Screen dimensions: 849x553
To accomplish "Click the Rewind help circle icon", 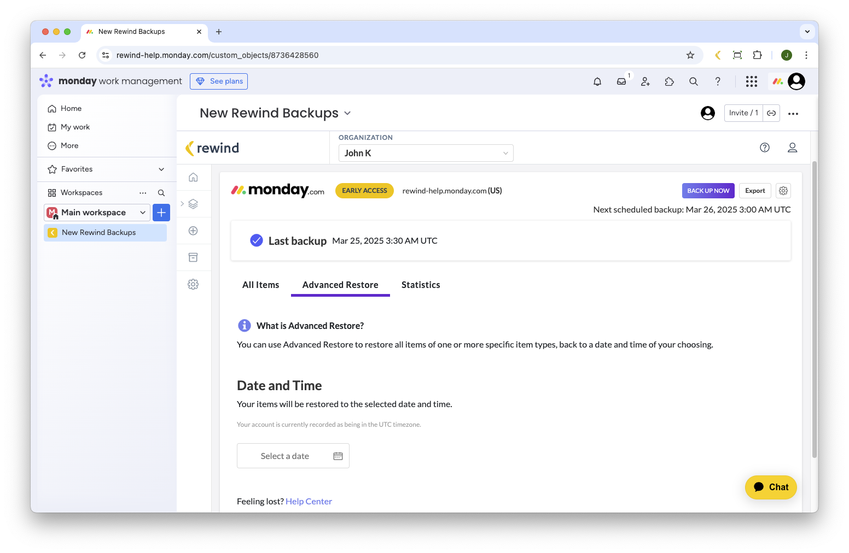I will point(765,148).
